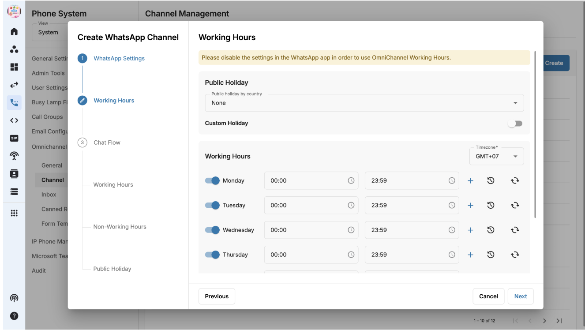Open Inbox in the Omnichannel menu

point(49,195)
